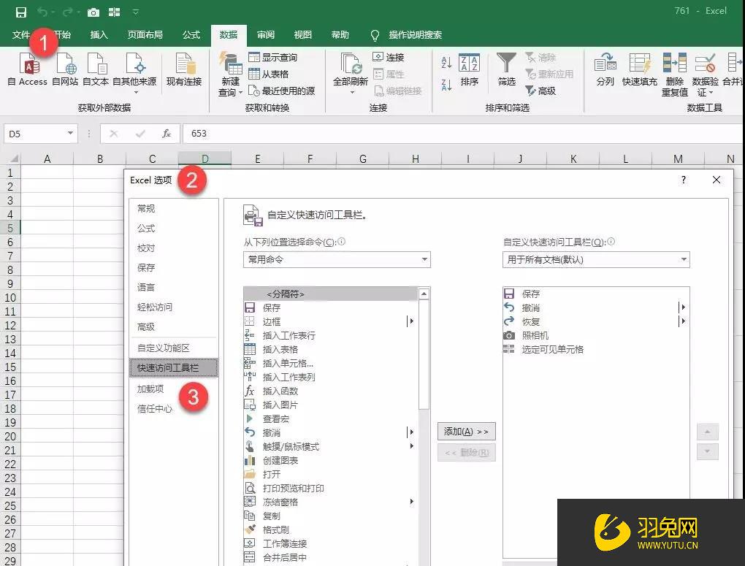Switch to the 视图 ribbon tab
This screenshot has width=745, height=566.
click(x=302, y=35)
